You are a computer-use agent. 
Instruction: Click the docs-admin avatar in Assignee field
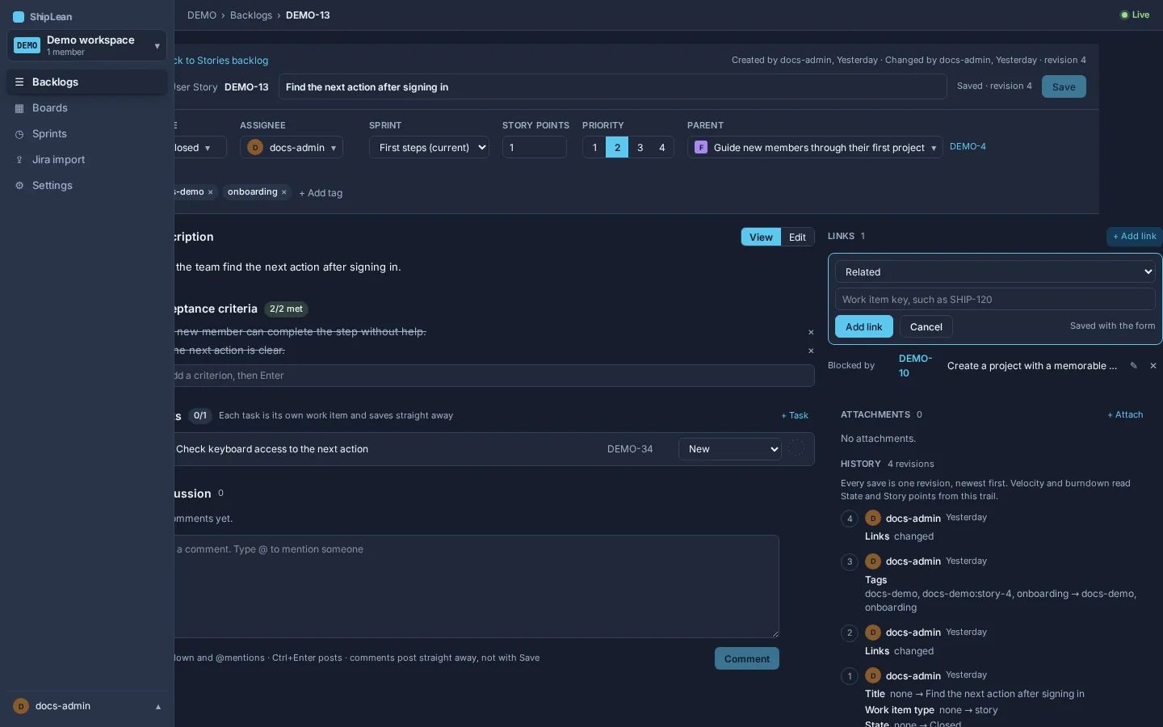tap(255, 147)
